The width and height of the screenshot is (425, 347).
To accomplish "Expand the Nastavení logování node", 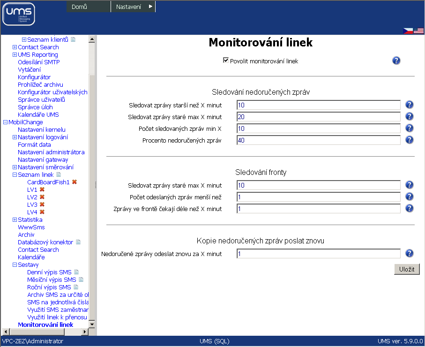I will pos(15,137).
